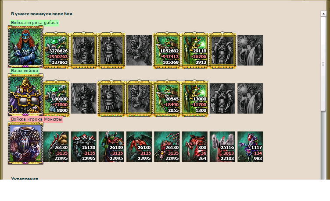
Task: Select the monster unit showing 300
Action: coord(195,147)
